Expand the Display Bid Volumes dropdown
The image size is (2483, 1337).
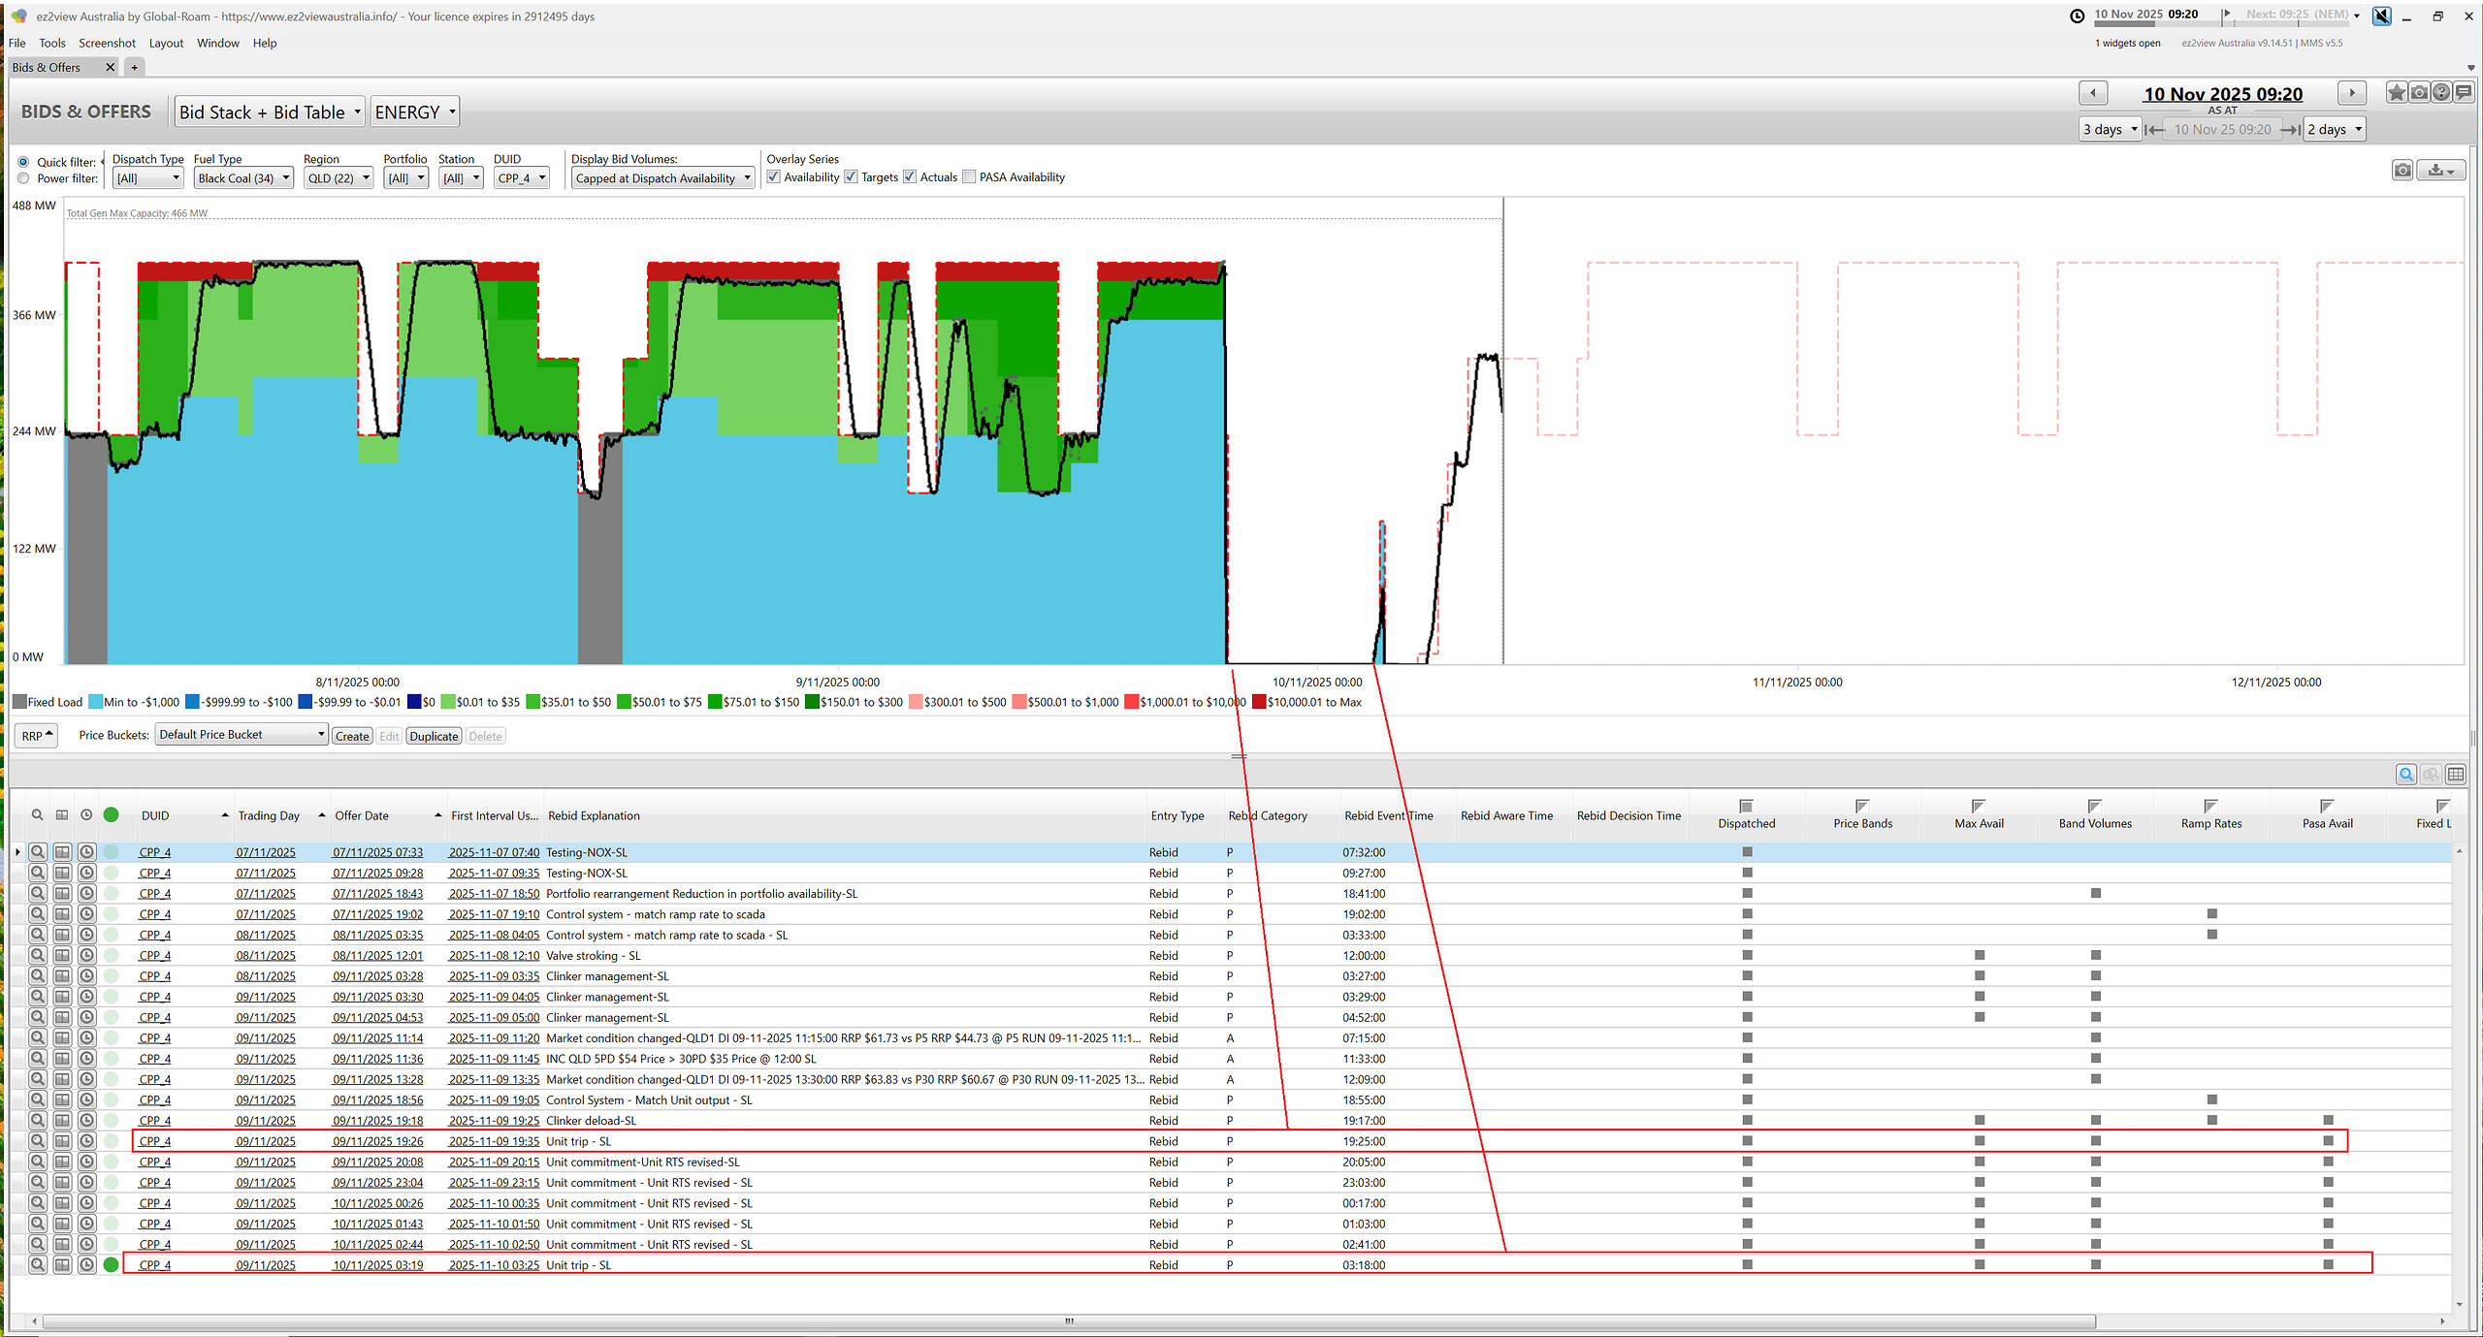662,178
